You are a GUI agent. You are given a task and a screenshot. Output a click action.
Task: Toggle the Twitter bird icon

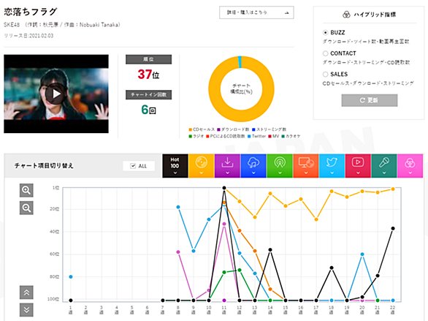pos(332,166)
